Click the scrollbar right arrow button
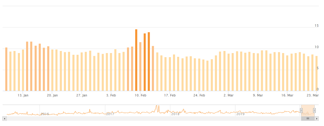The image size is (324, 126). pyautogui.click(x=316, y=119)
